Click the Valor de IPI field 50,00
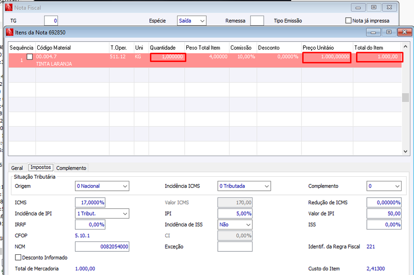The width and height of the screenshot is (414, 275). (x=384, y=213)
